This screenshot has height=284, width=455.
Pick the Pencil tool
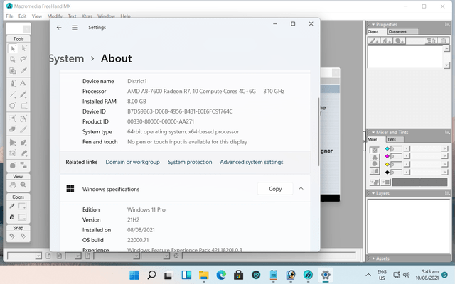point(23,94)
